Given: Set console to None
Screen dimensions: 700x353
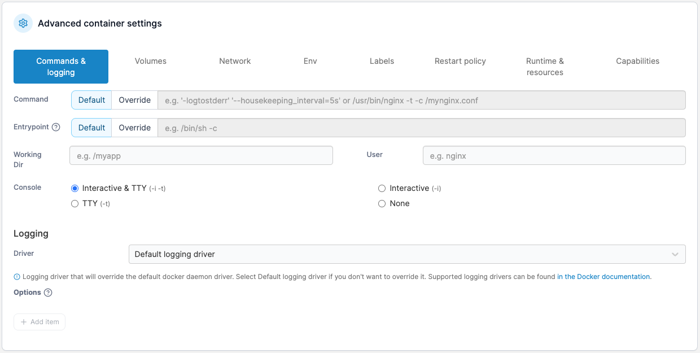Looking at the screenshot, I should click(x=382, y=203).
